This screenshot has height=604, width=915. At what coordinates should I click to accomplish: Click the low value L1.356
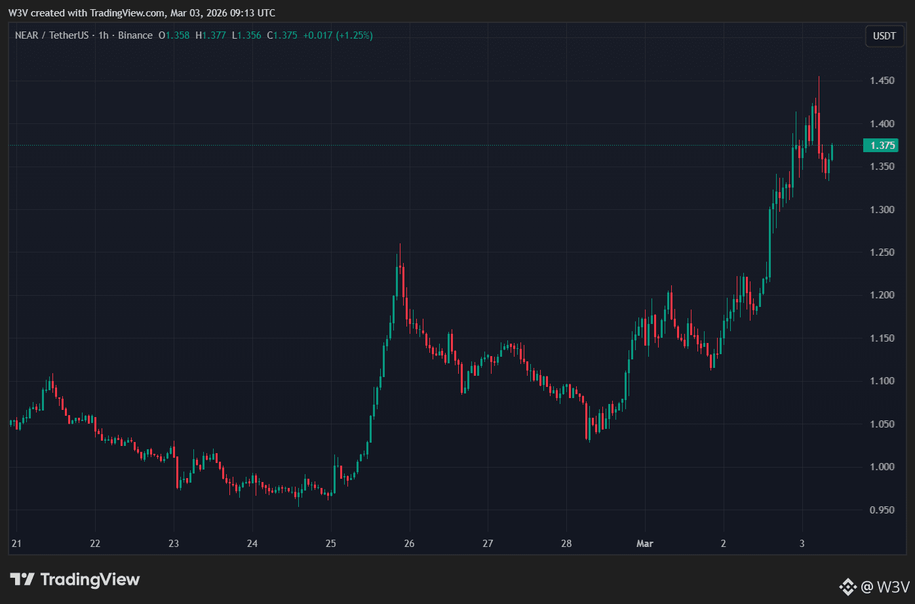[x=246, y=35]
